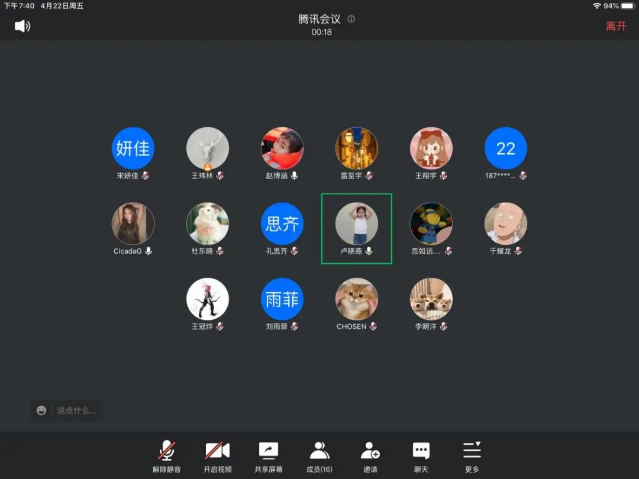Tap the meeting info icon beside 腾讯会议
The width and height of the screenshot is (639, 479).
[x=351, y=19]
